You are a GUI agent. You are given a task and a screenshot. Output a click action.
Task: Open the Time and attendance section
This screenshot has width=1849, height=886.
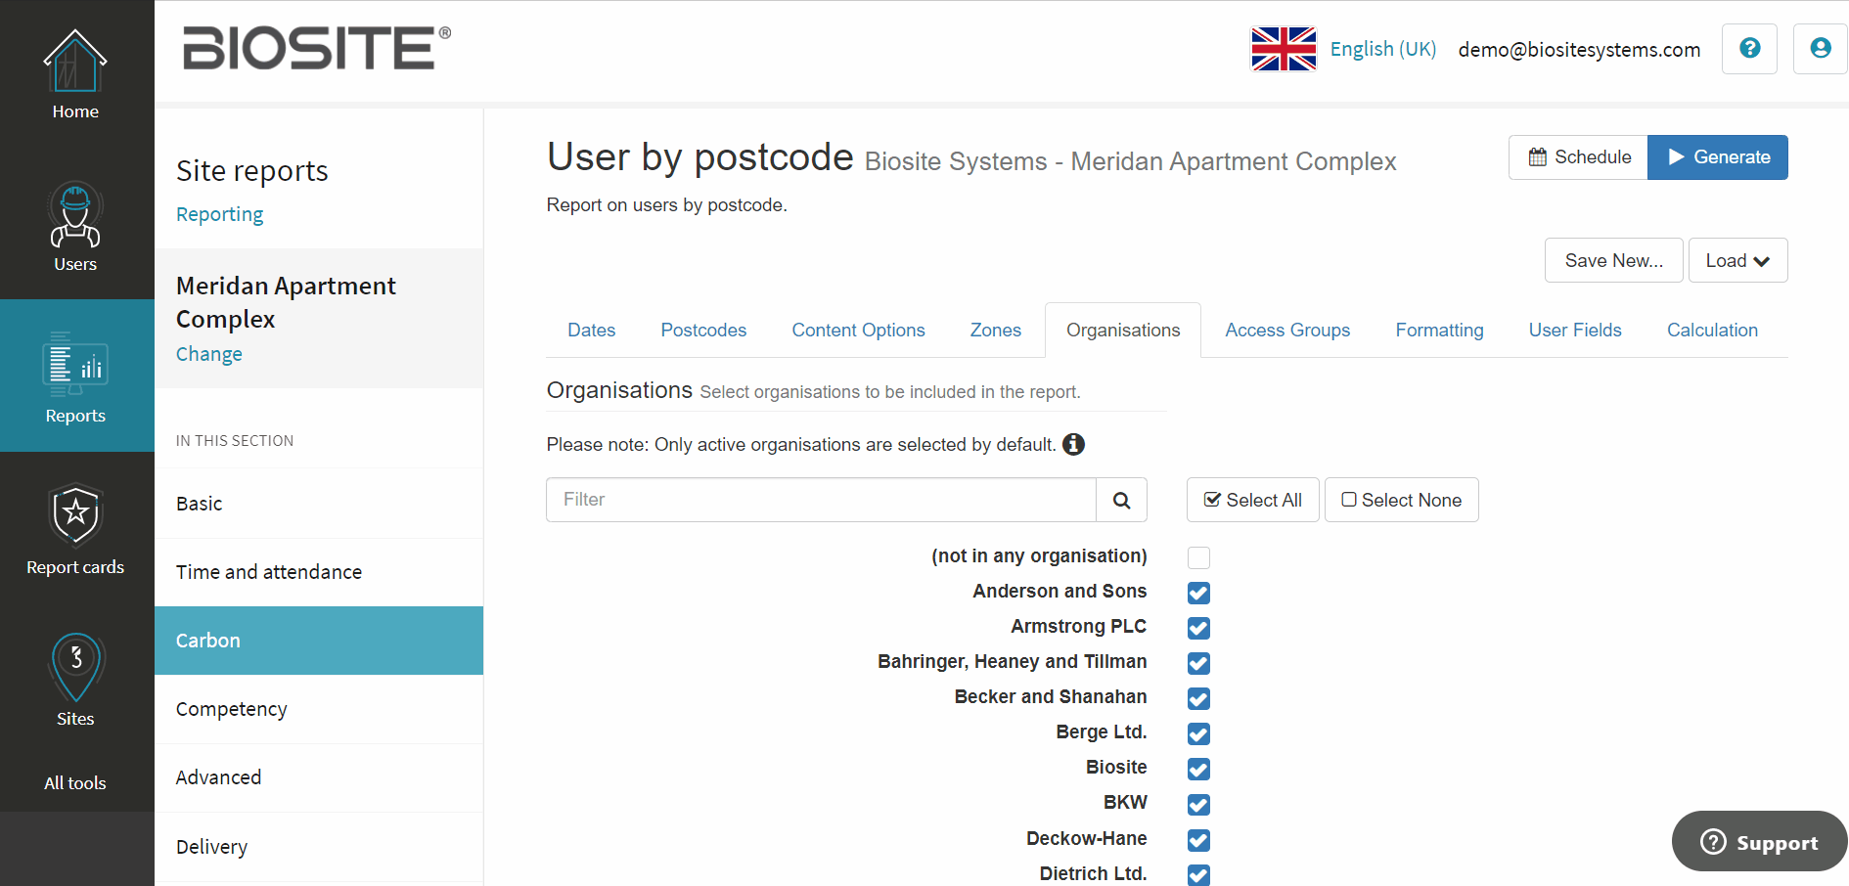(x=269, y=572)
